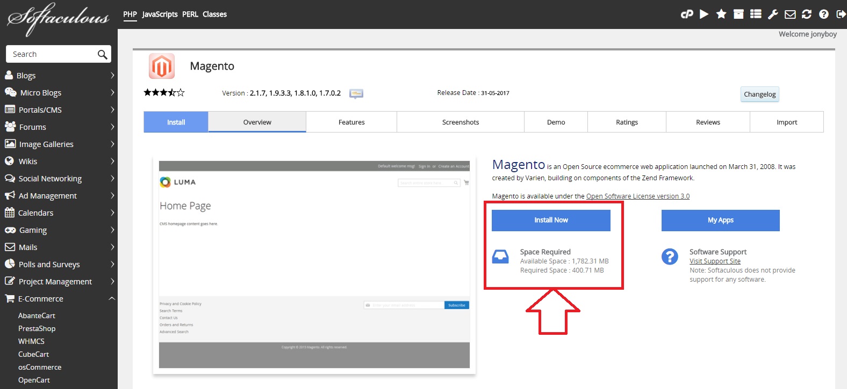847x389 pixels.
Task: Click the Software Support question icon
Action: point(670,256)
